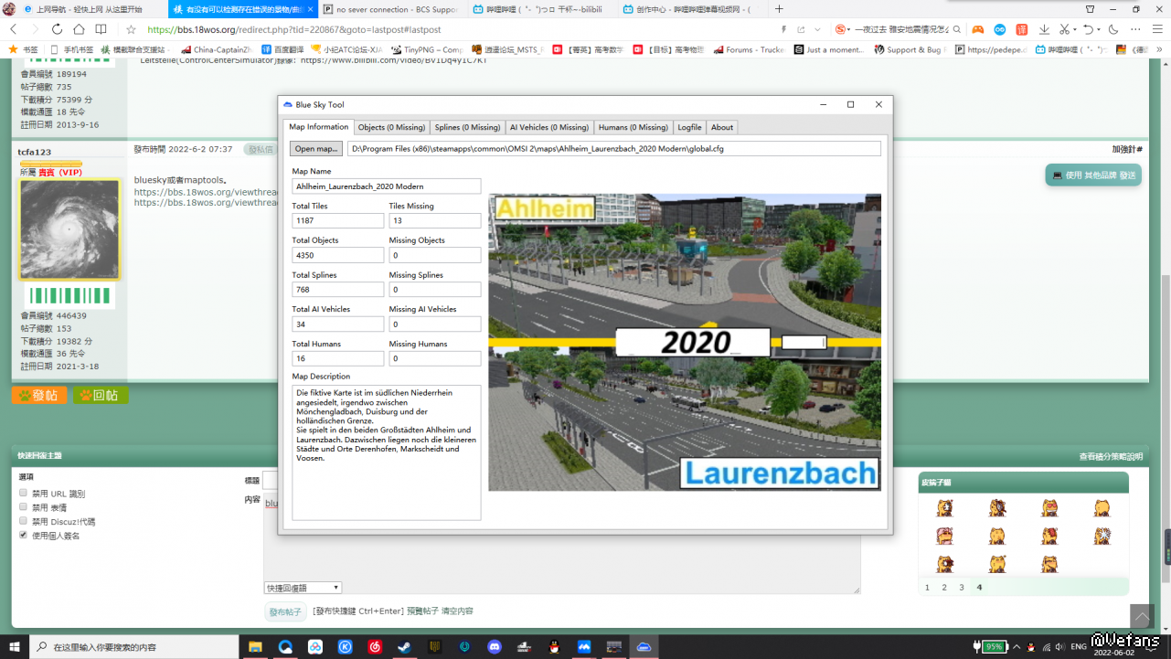Select smiley page 2 in 皮蒲子貓 panel
This screenshot has height=659, width=1171.
tap(944, 588)
